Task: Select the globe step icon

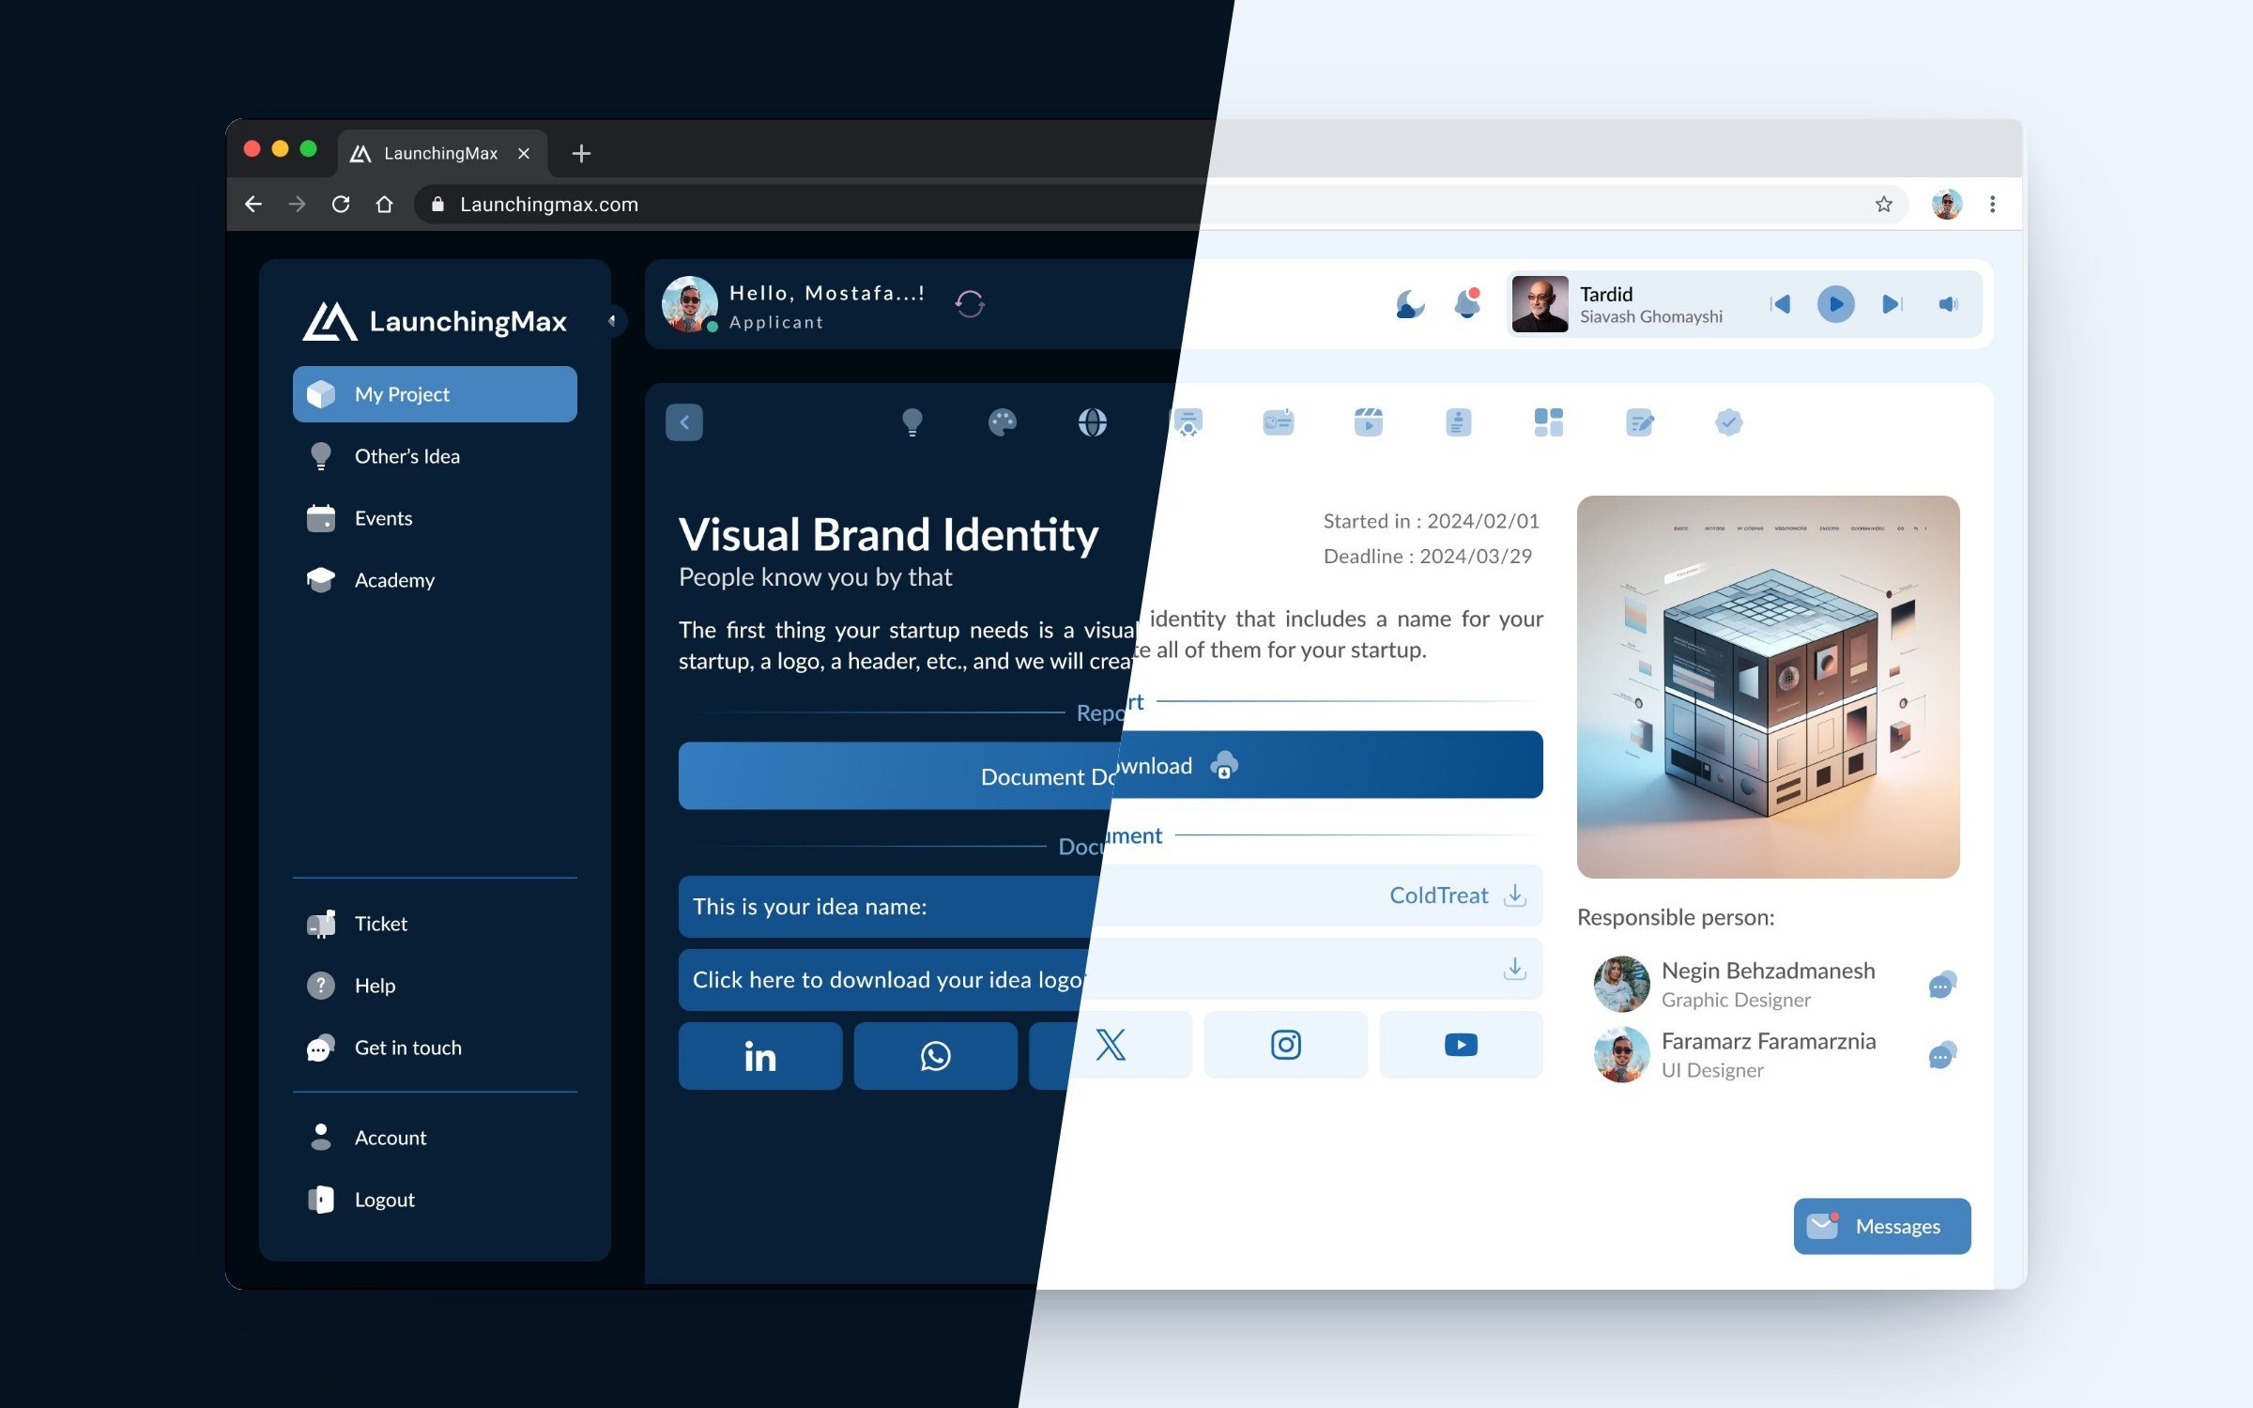Action: (1093, 422)
